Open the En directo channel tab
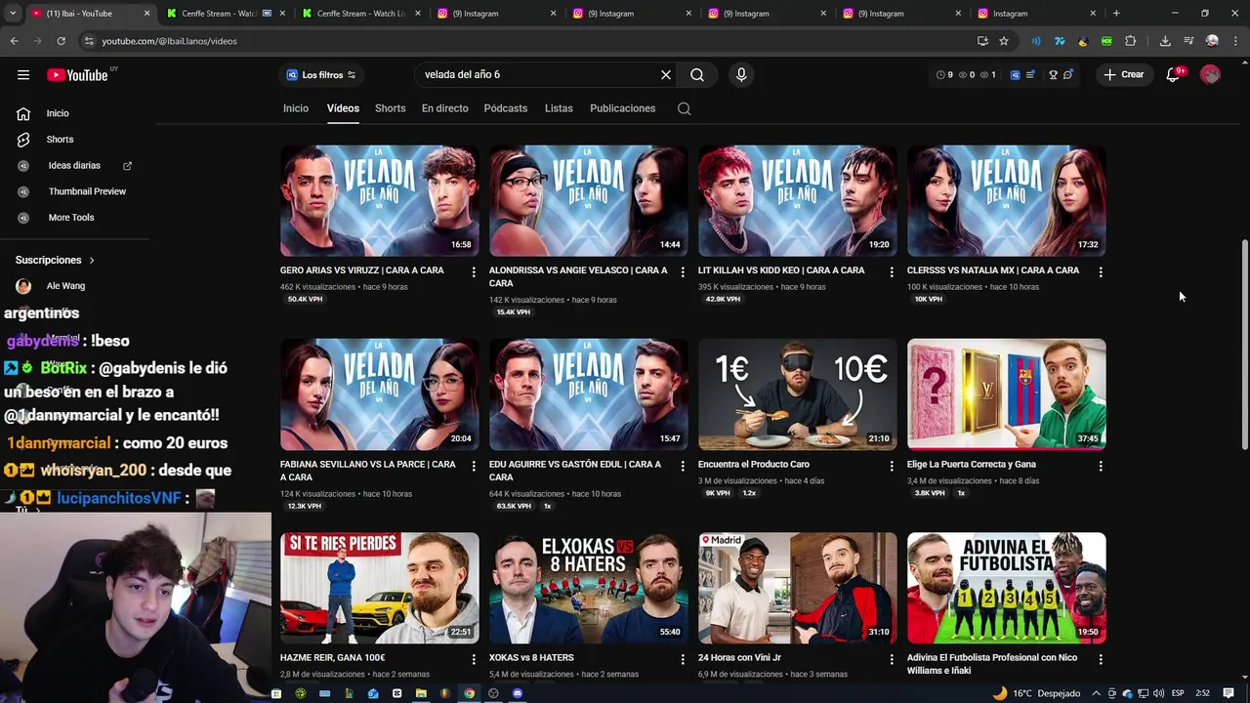 [445, 108]
